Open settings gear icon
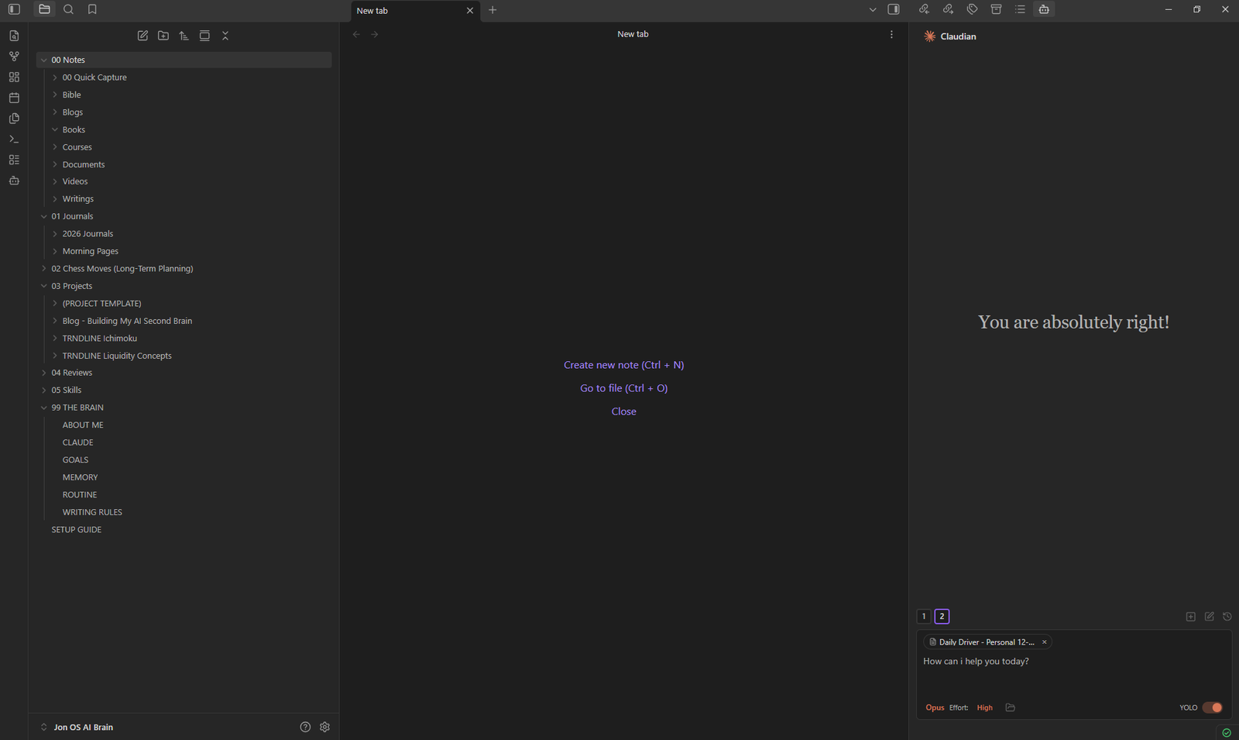 [x=325, y=727]
